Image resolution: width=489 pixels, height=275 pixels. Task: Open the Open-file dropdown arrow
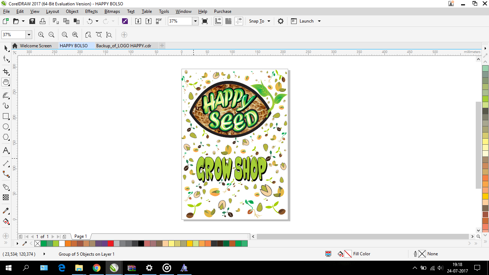coord(23,21)
